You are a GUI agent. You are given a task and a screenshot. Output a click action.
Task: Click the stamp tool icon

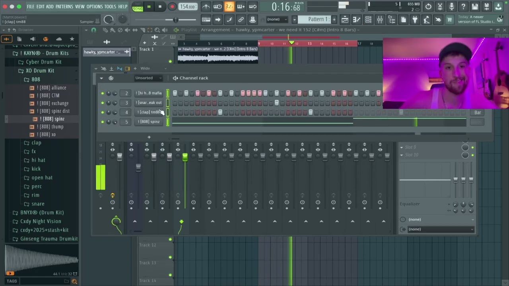tap(253, 19)
